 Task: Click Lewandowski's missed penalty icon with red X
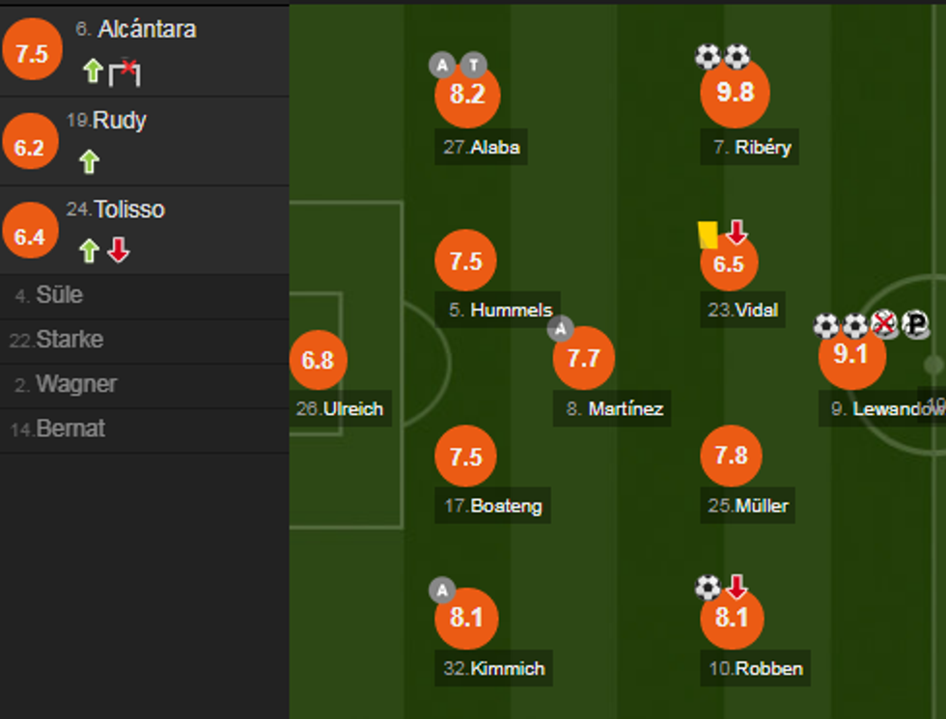[884, 325]
